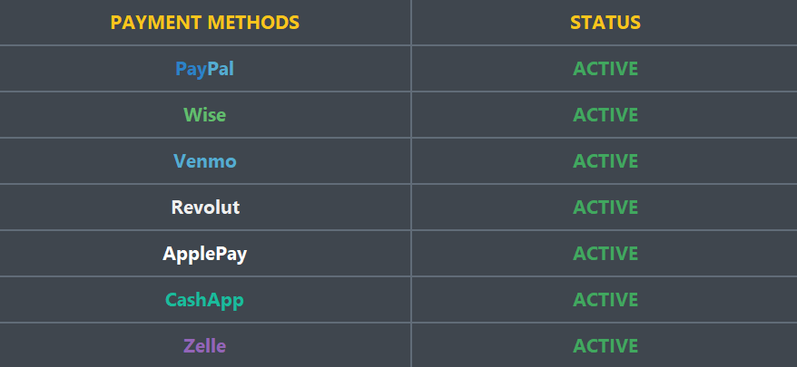Select the ApplePay payment method
The height and width of the screenshot is (367, 797).
pyautogui.click(x=204, y=254)
